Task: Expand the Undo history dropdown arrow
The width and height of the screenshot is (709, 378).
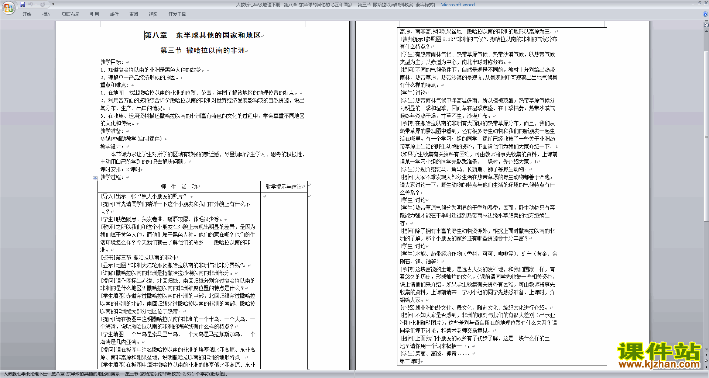Action: pos(36,4)
